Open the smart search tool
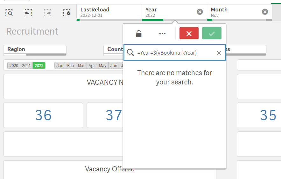 click(9, 13)
